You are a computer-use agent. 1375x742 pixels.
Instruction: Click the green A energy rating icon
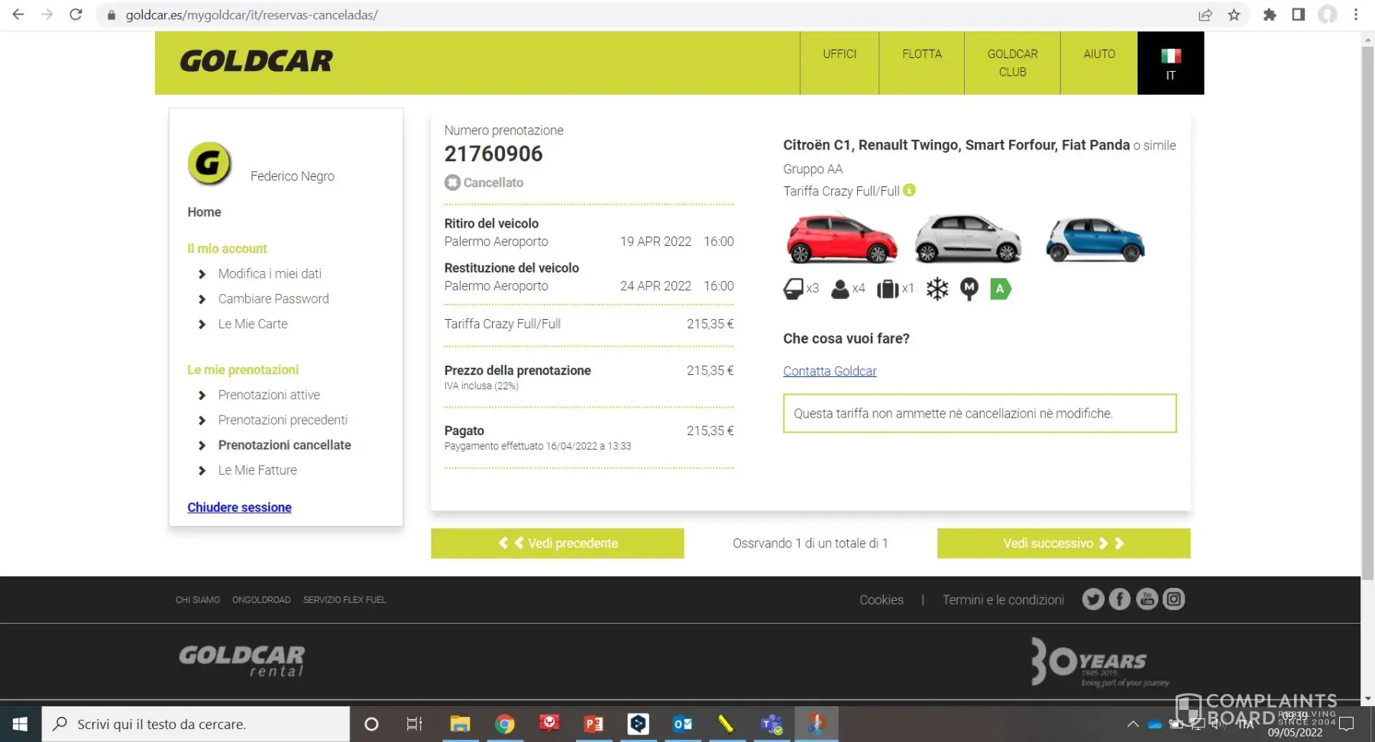pos(1000,289)
